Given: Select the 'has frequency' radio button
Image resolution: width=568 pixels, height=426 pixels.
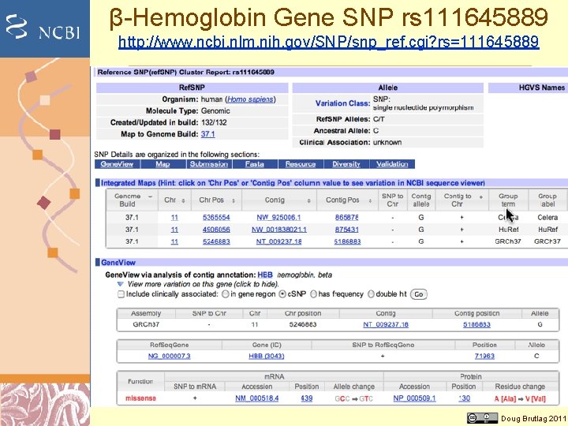Looking at the screenshot, I should pyautogui.click(x=313, y=294).
